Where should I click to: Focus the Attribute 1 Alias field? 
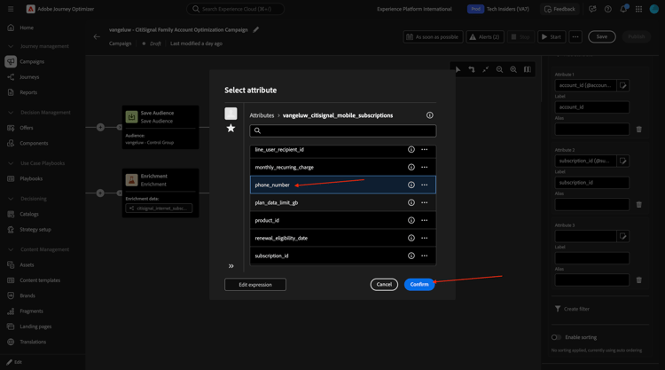(592, 130)
